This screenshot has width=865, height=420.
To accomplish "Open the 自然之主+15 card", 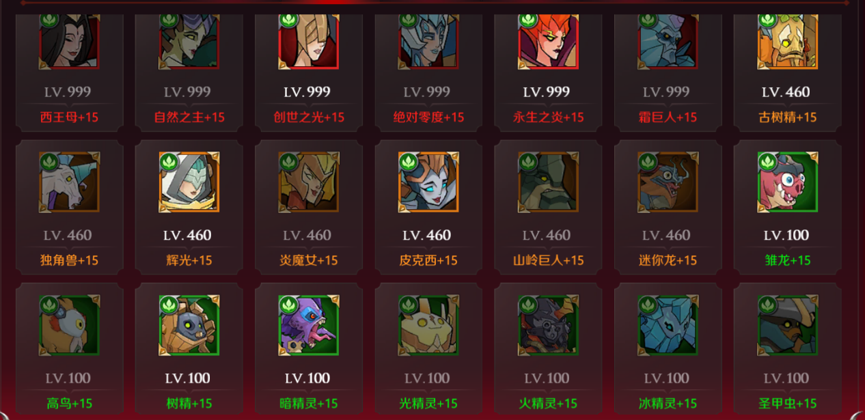I will [x=189, y=71].
